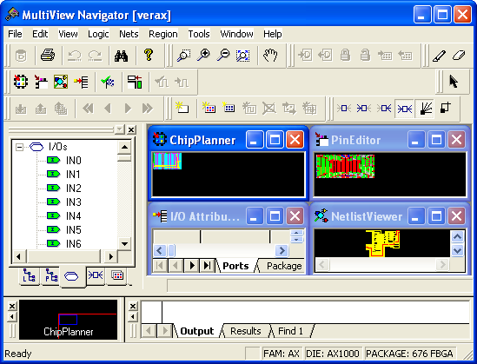Image resolution: width=477 pixels, height=364 pixels.
Task: Open the Tools menu
Action: [199, 34]
